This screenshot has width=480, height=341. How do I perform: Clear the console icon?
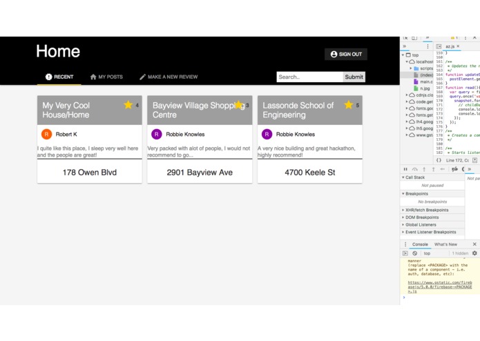click(415, 253)
